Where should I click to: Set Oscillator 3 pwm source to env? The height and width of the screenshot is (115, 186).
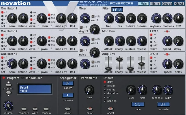(49, 67)
